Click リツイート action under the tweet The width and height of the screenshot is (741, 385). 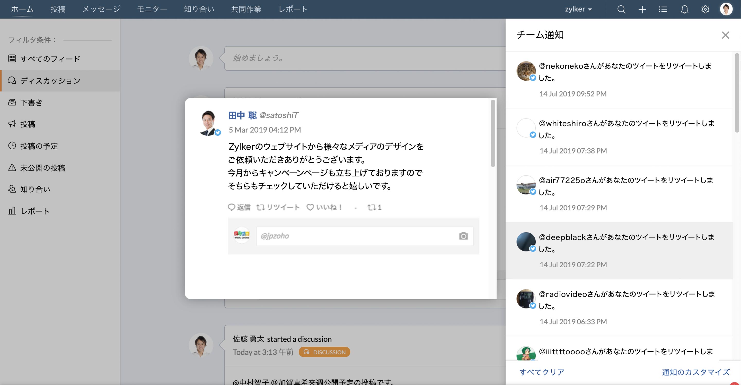(278, 207)
